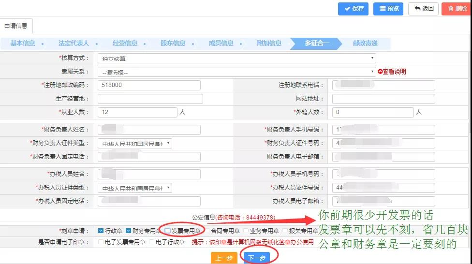Open the 隶属关系 dropdown list

(x=236, y=72)
